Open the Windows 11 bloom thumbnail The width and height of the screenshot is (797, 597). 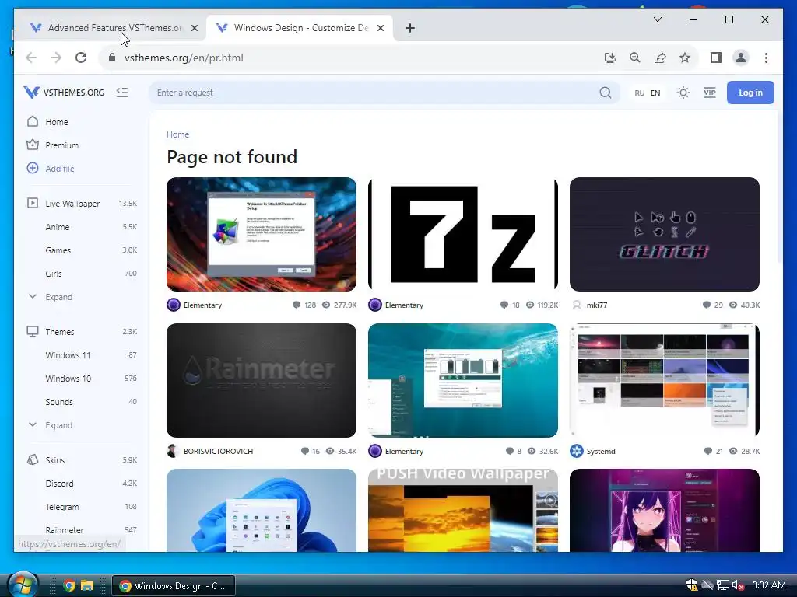tap(262, 510)
